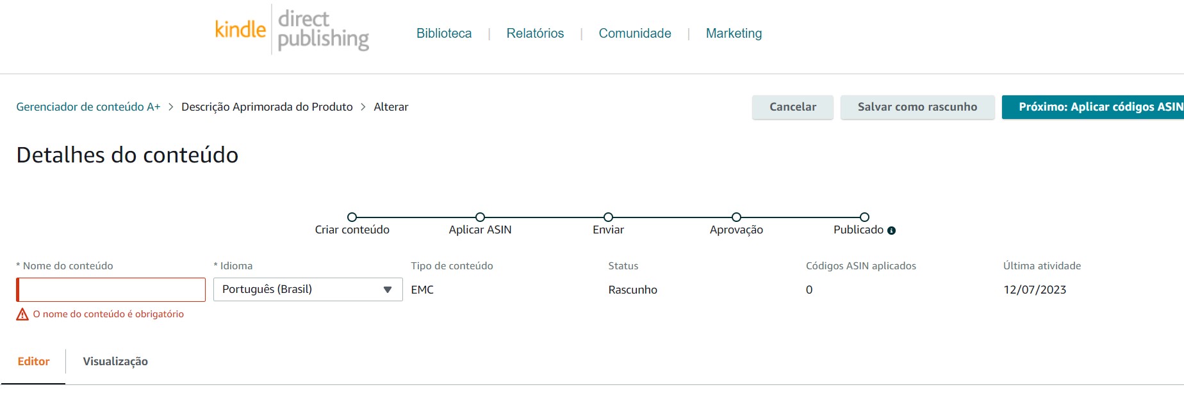Open the Comunidade menu
Screen dimensions: 1184x394
(634, 33)
